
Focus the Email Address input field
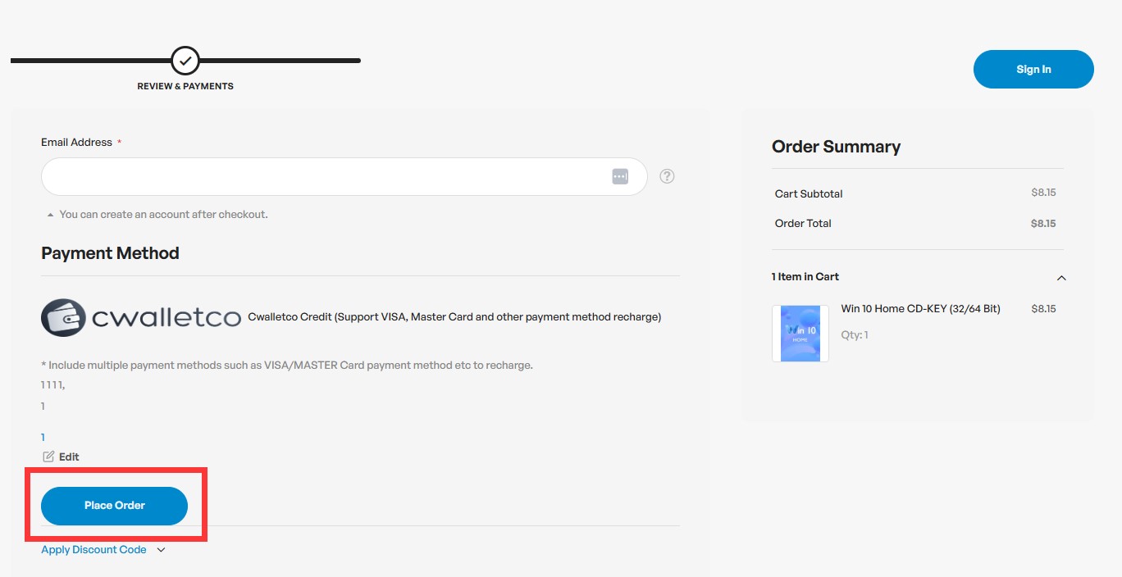pos(328,176)
